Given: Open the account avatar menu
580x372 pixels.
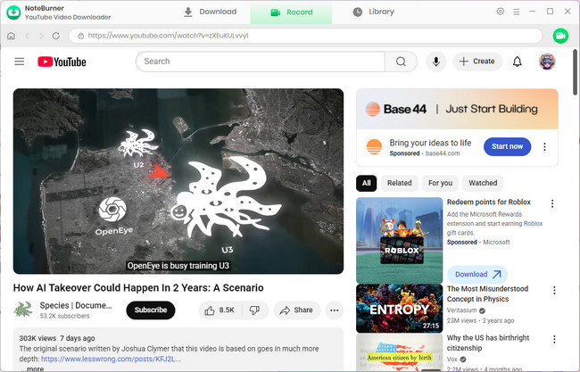Looking at the screenshot, I should 547,62.
